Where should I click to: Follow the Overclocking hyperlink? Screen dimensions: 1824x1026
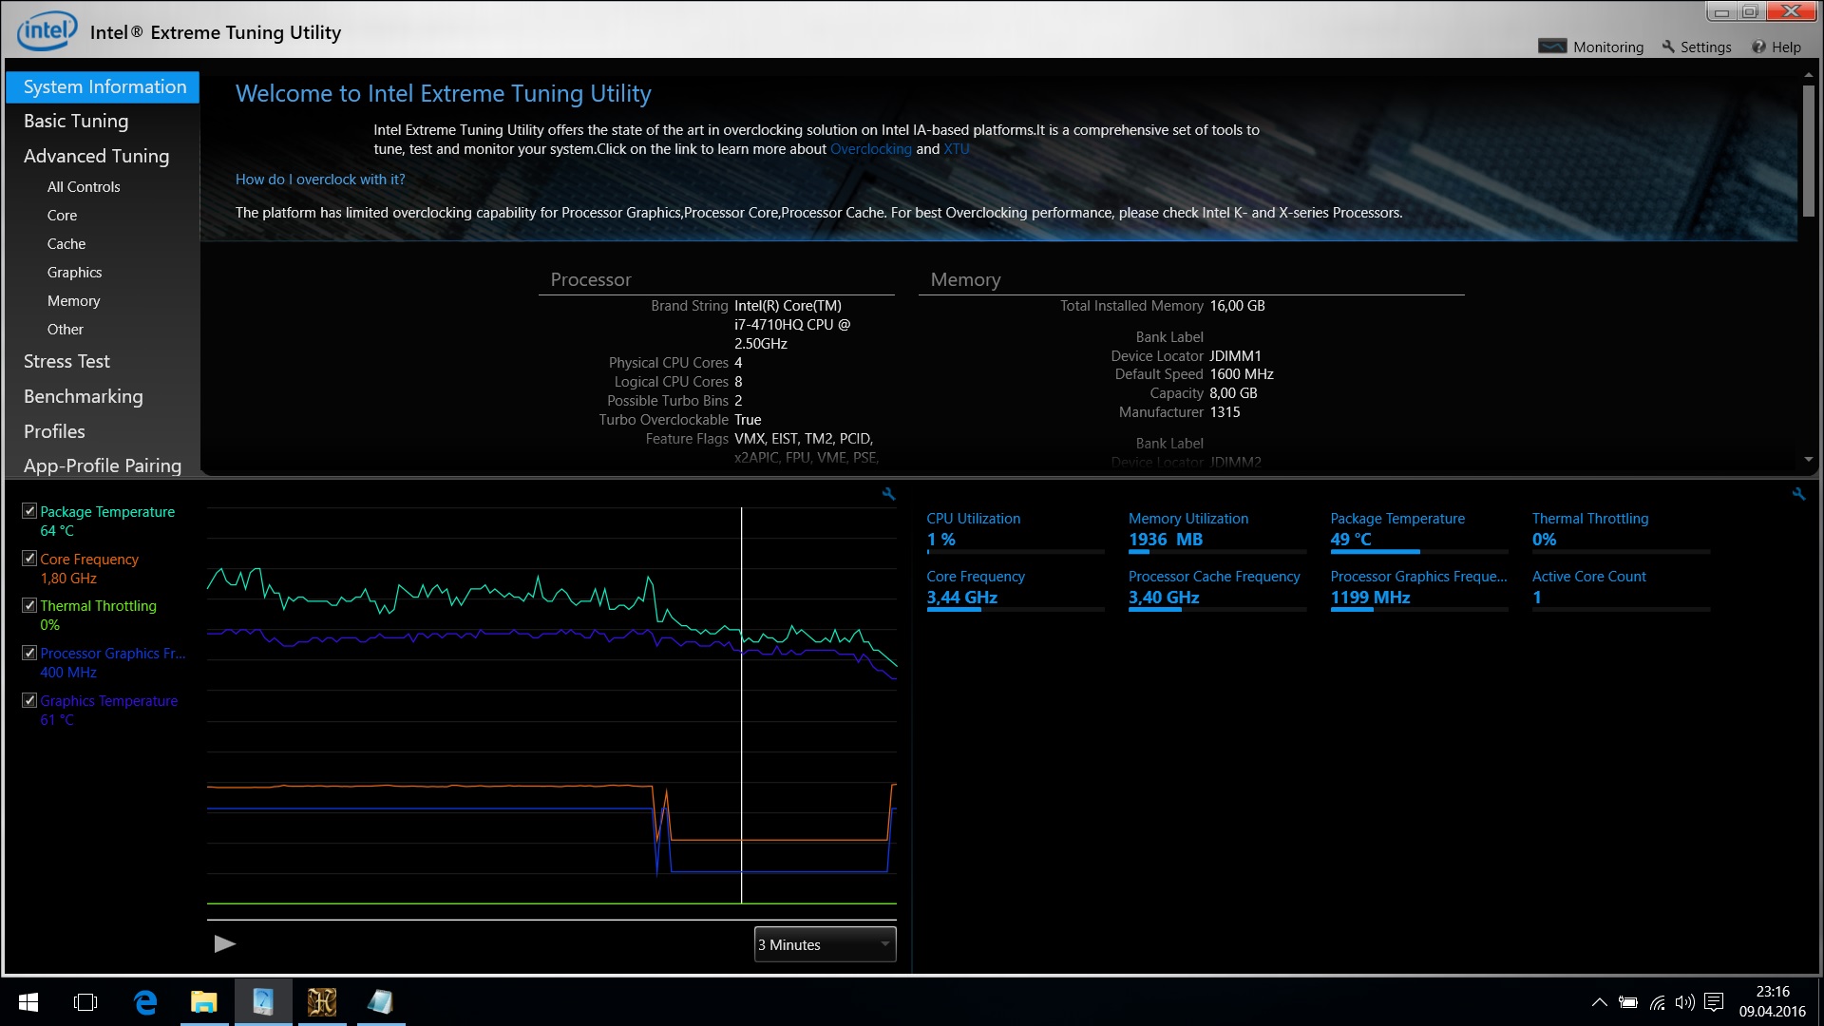[870, 149]
